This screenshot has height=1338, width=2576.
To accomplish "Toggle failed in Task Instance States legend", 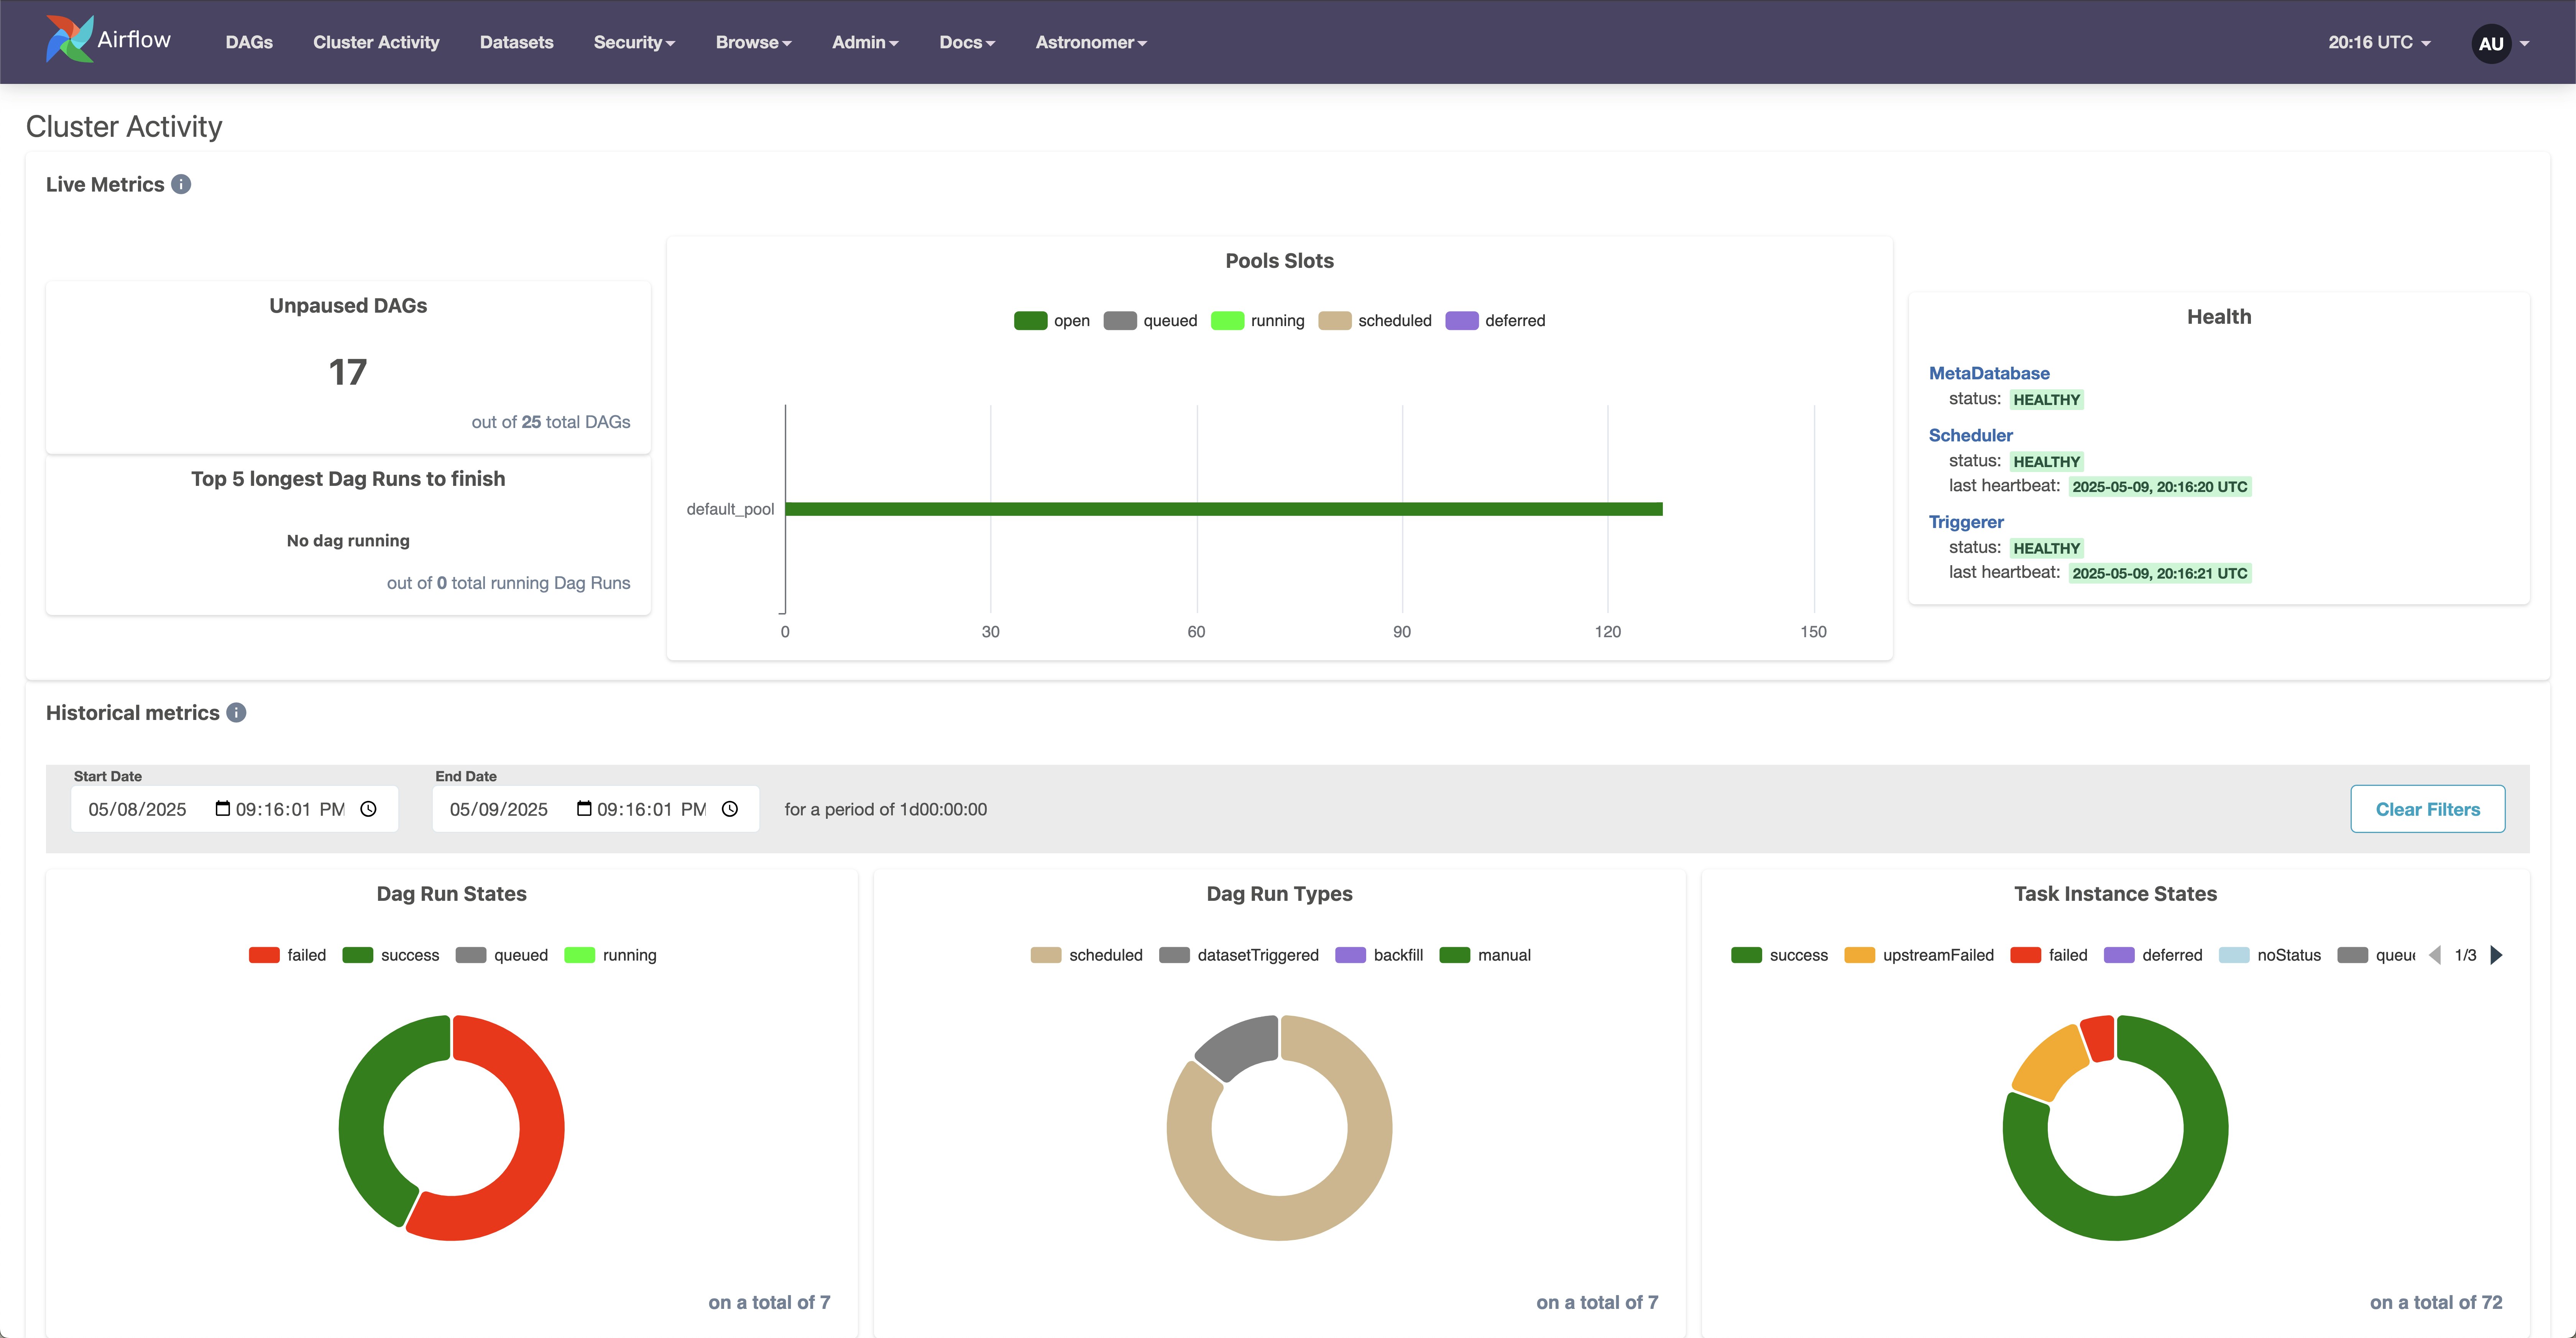I will pyautogui.click(x=2049, y=955).
